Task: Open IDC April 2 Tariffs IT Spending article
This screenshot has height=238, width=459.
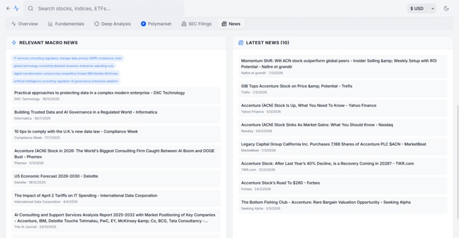Action: pos(116,198)
